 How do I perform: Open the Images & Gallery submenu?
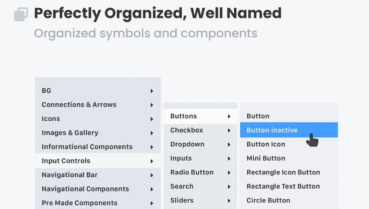point(70,133)
